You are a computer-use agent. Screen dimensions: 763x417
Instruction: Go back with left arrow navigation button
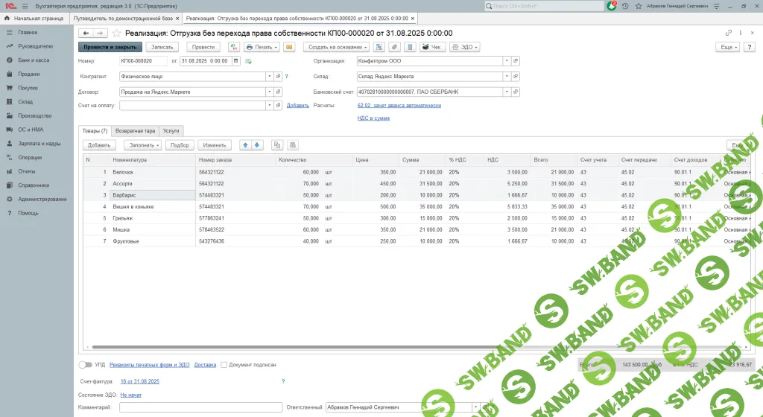pyautogui.click(x=85, y=33)
